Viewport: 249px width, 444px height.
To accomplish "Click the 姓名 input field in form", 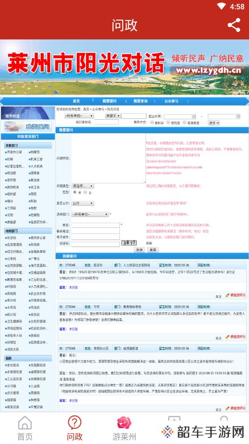I will pyautogui.click(x=96, y=225).
